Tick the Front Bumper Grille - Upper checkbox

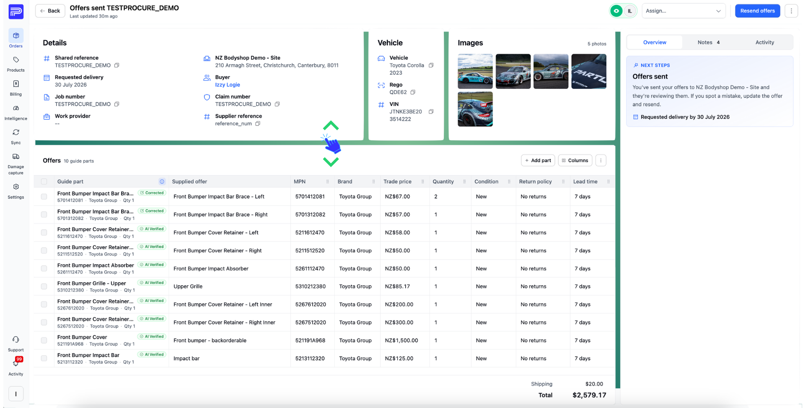(x=44, y=287)
